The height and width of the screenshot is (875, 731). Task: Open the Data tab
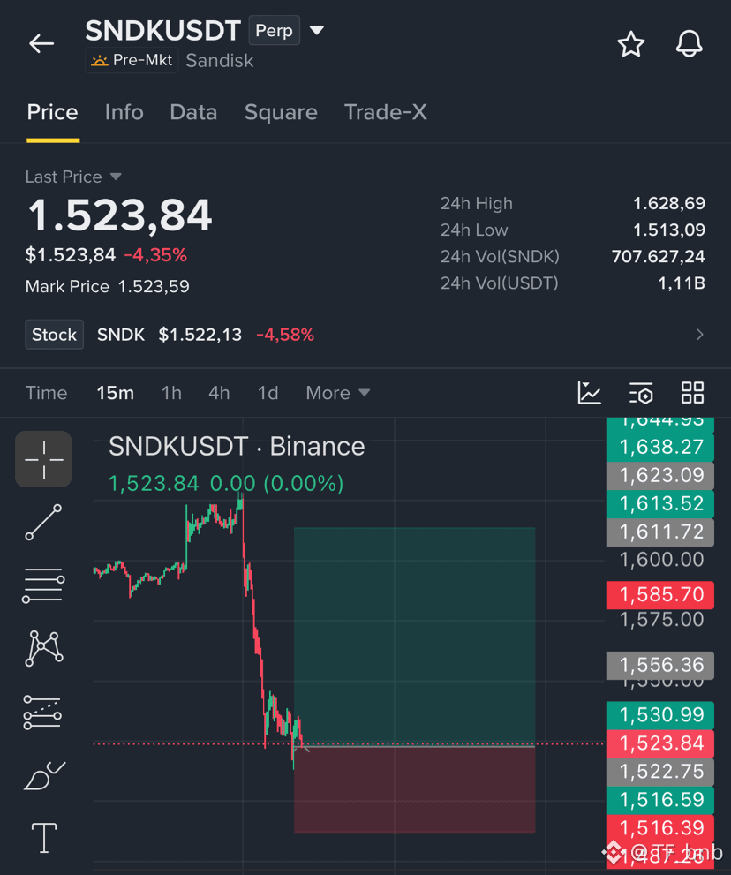tap(193, 113)
